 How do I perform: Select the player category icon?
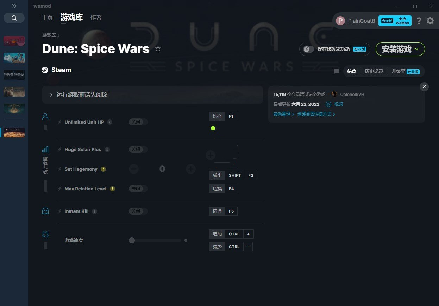(45, 117)
